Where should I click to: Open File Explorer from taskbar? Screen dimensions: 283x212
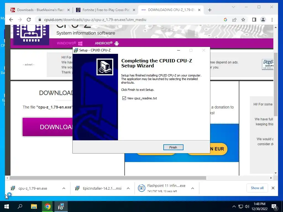(34, 206)
